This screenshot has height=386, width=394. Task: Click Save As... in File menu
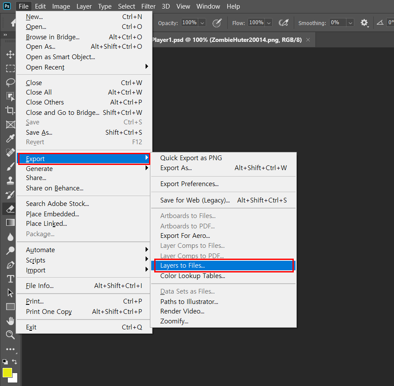[x=84, y=133]
